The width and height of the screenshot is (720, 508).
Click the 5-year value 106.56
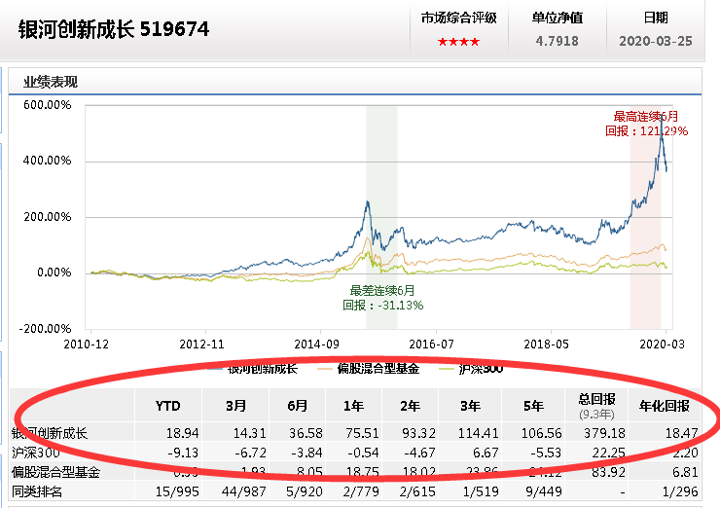pyautogui.click(x=541, y=433)
